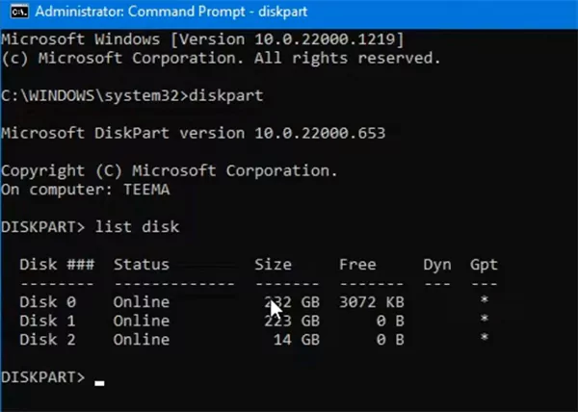Click the 'Dyn' column header

437,265
